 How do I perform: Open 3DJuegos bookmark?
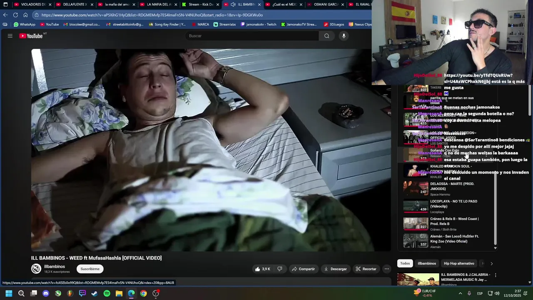point(334,25)
